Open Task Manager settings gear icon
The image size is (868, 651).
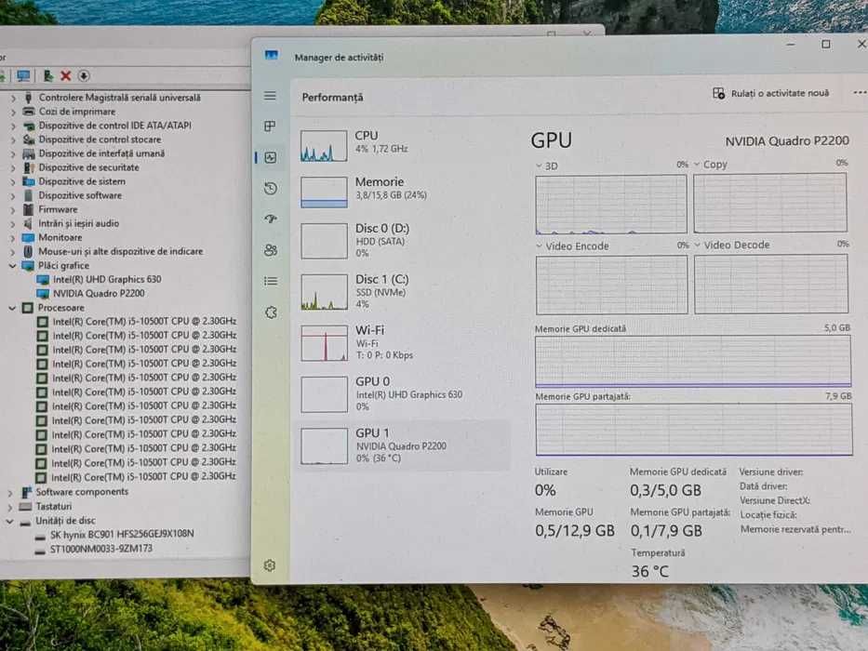pyautogui.click(x=270, y=565)
